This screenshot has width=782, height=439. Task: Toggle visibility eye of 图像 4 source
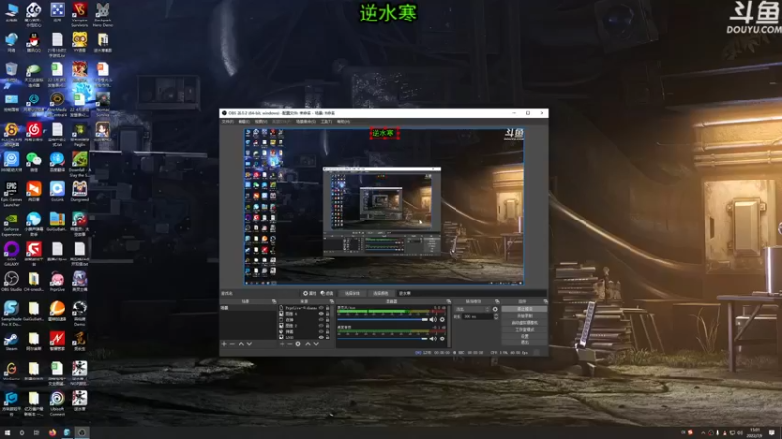pos(322,314)
